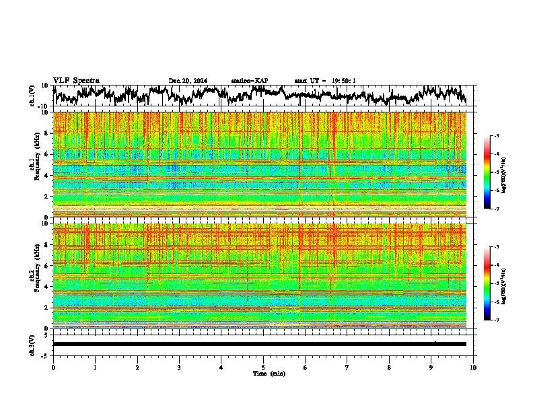533x412 pixels.
Task: Click the ch.3 black signal bar
Action: click(260, 344)
